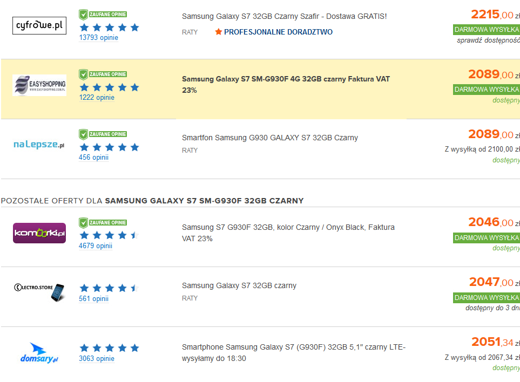This screenshot has height=382, width=520.
Task: Click Darmowa Wysyłka badge for EasyShopping offer
Action: coord(486,90)
